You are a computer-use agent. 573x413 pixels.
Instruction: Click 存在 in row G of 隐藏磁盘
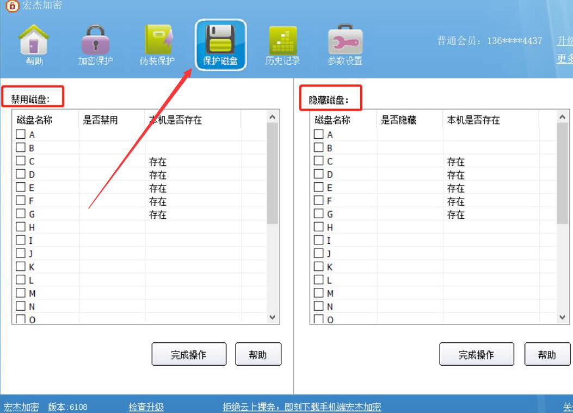(x=455, y=214)
